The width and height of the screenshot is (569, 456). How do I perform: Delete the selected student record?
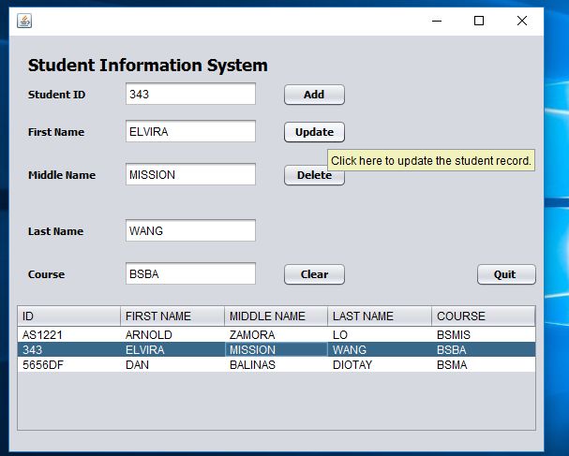[314, 175]
